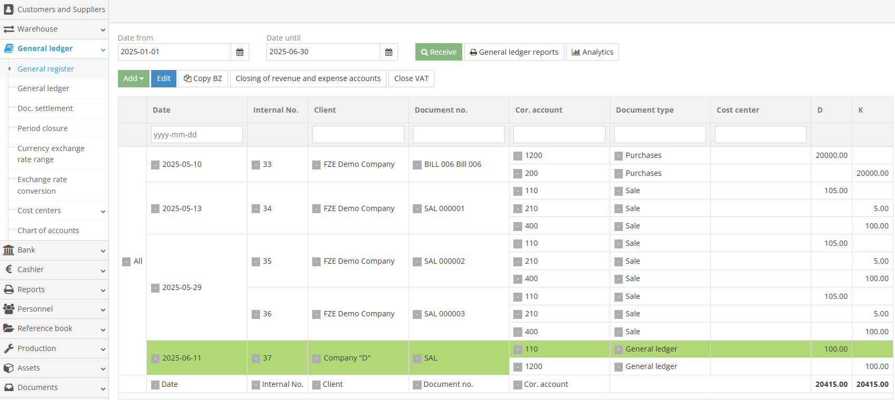Click the Production wrench icon
The width and height of the screenshot is (895, 400).
pyautogui.click(x=8, y=348)
